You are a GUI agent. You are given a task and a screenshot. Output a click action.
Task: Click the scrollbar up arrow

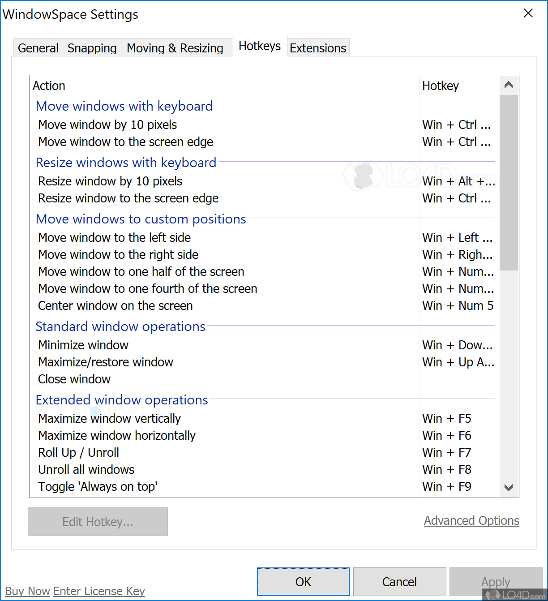point(509,85)
